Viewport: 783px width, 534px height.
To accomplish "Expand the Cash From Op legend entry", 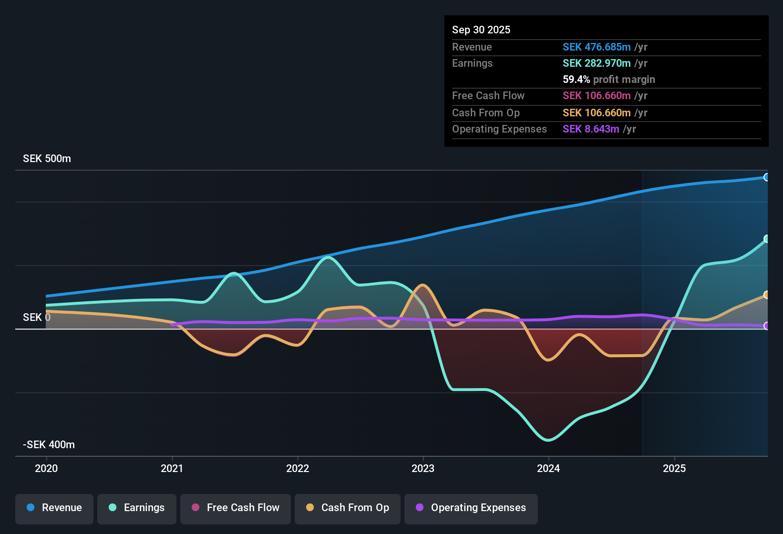I will 347,508.
